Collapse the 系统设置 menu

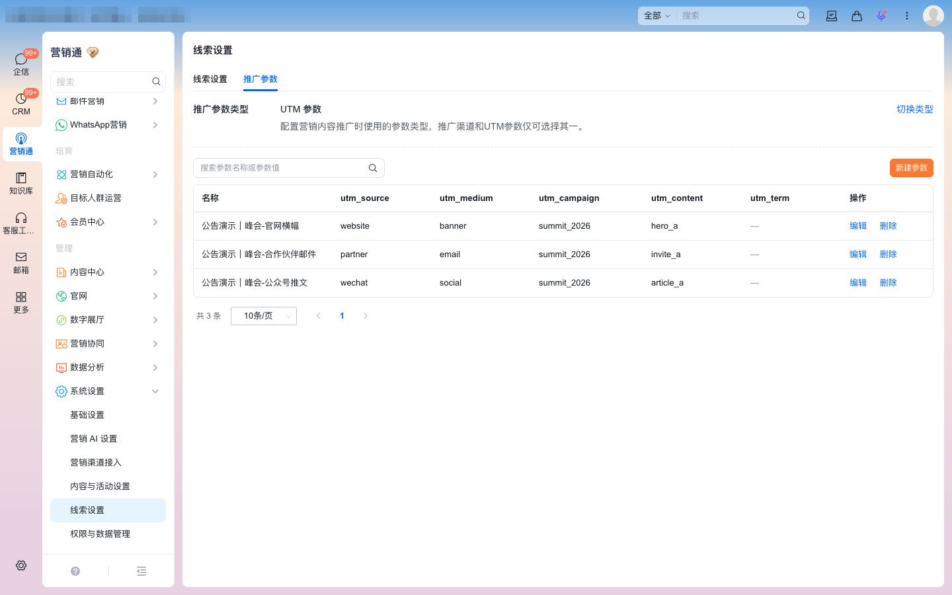pyautogui.click(x=108, y=391)
